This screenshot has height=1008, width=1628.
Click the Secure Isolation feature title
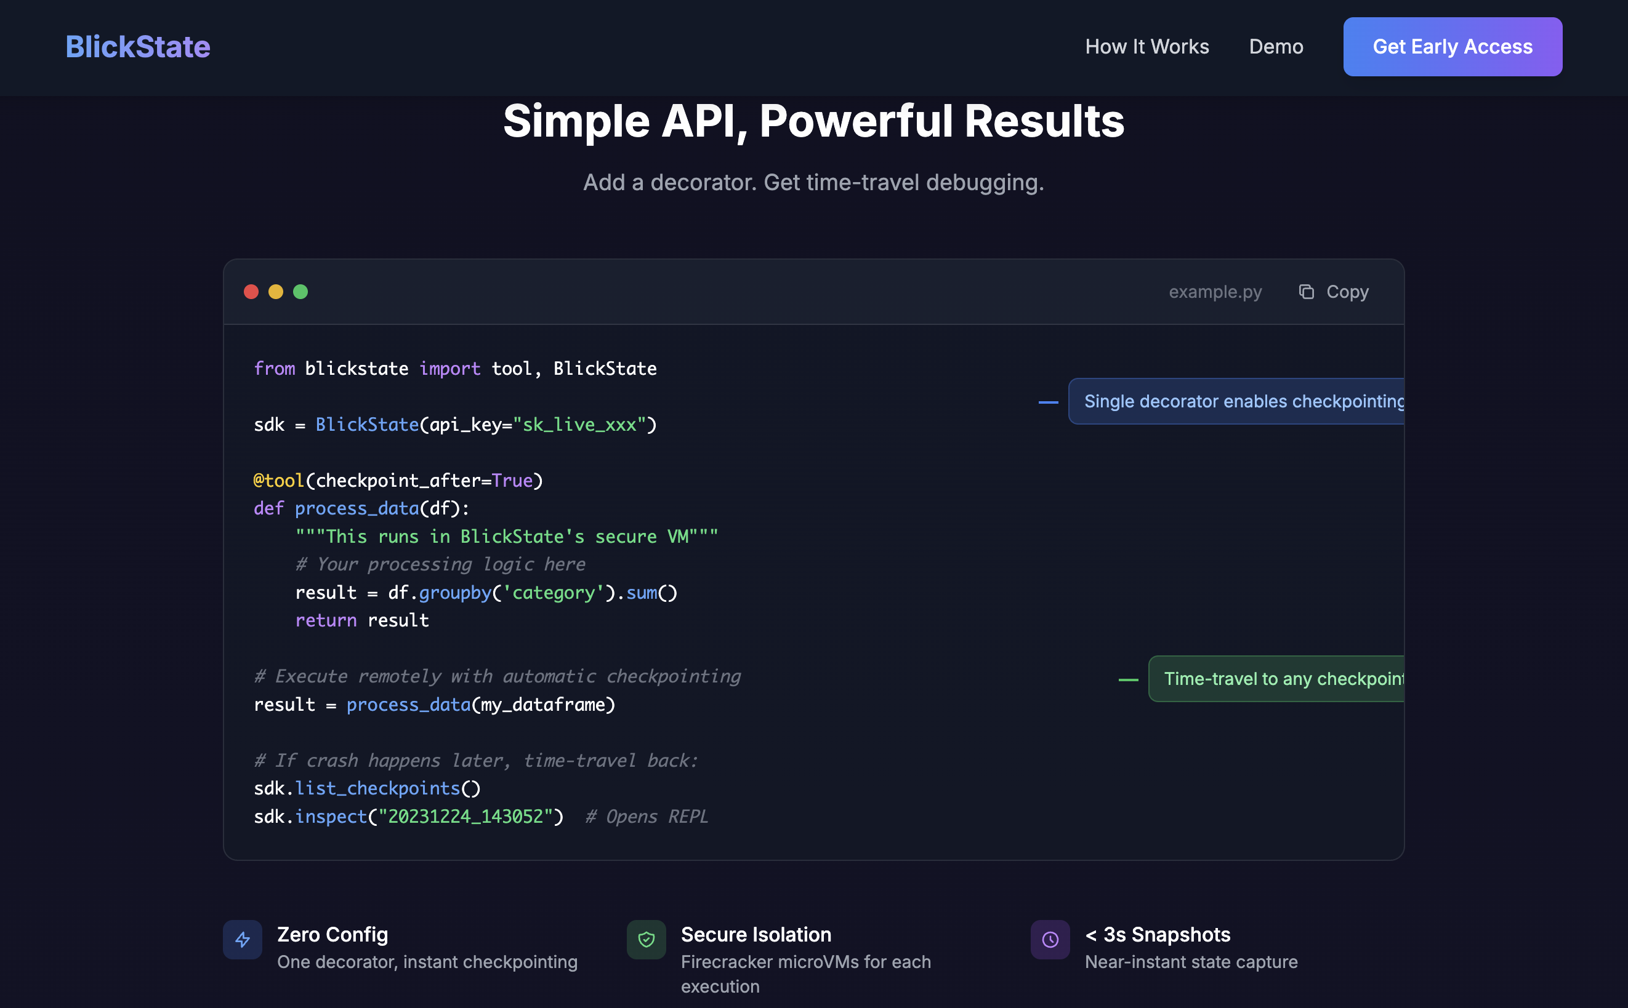[x=756, y=935]
